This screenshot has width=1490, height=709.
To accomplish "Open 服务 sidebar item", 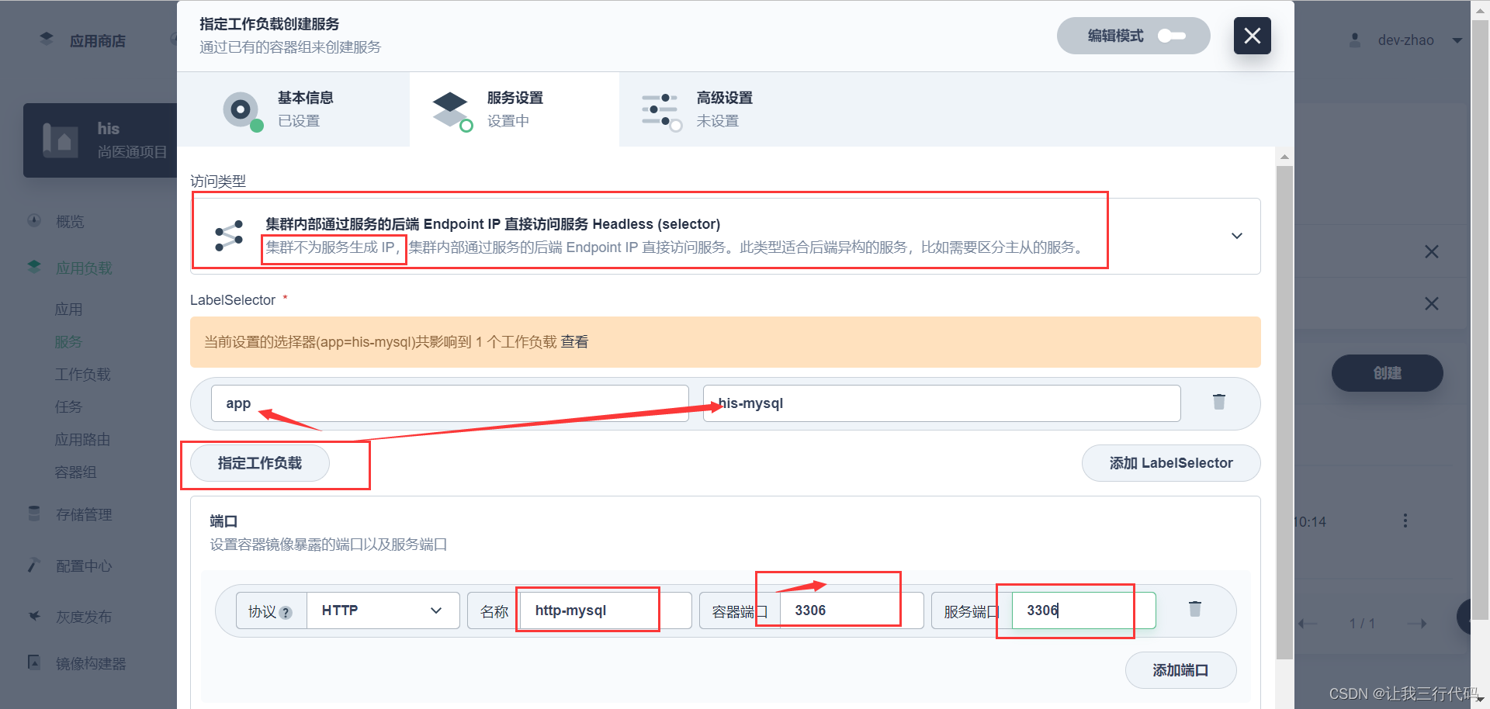I will [x=68, y=342].
